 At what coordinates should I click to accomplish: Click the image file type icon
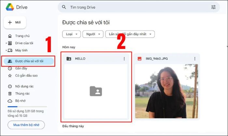click(x=139, y=59)
